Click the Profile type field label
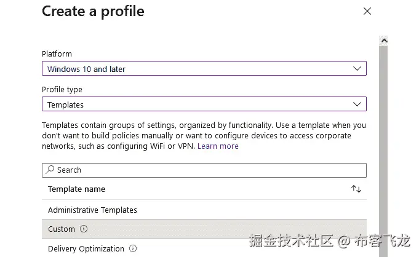Viewport: 419px width, 257px height. 62,90
